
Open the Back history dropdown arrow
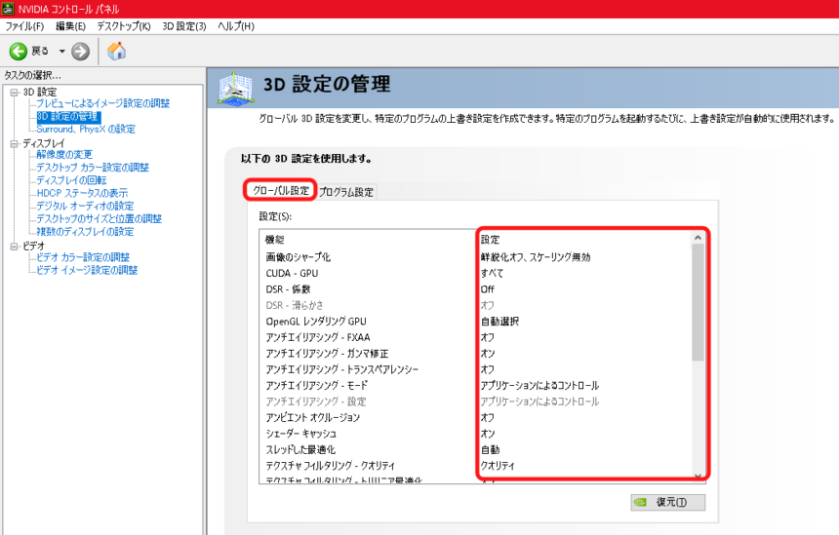tap(62, 52)
